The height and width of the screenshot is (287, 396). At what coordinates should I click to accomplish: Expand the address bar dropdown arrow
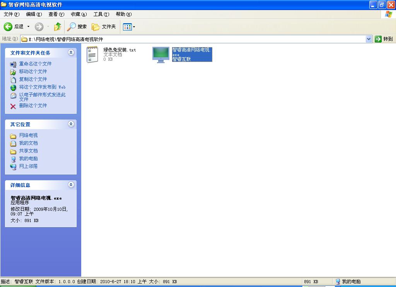(x=369, y=39)
